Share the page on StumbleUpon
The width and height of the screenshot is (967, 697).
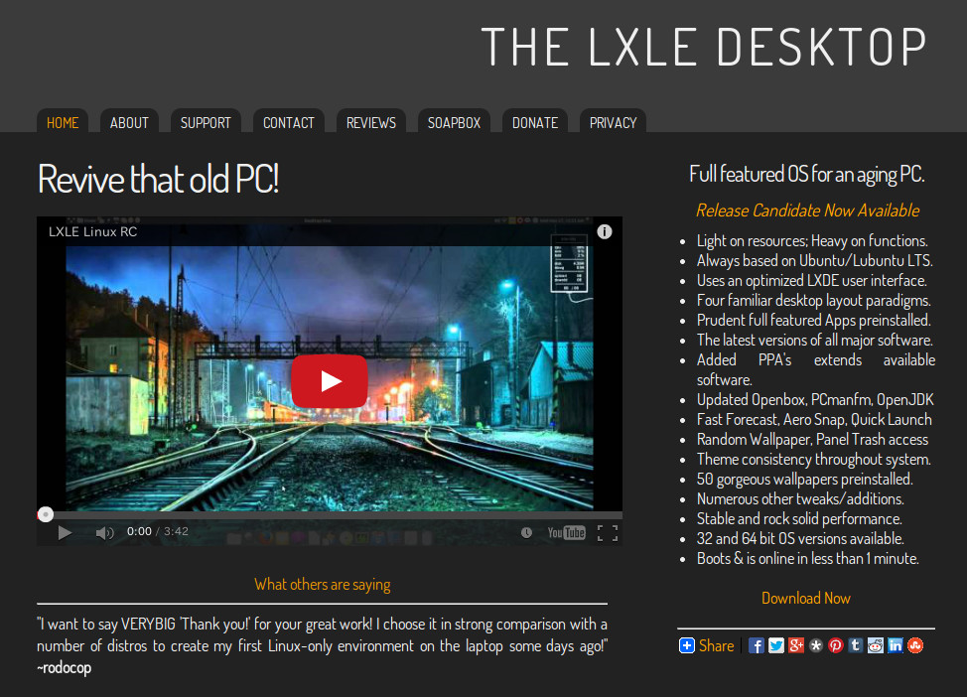(915, 645)
